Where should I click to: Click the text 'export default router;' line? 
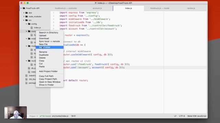click(76, 80)
